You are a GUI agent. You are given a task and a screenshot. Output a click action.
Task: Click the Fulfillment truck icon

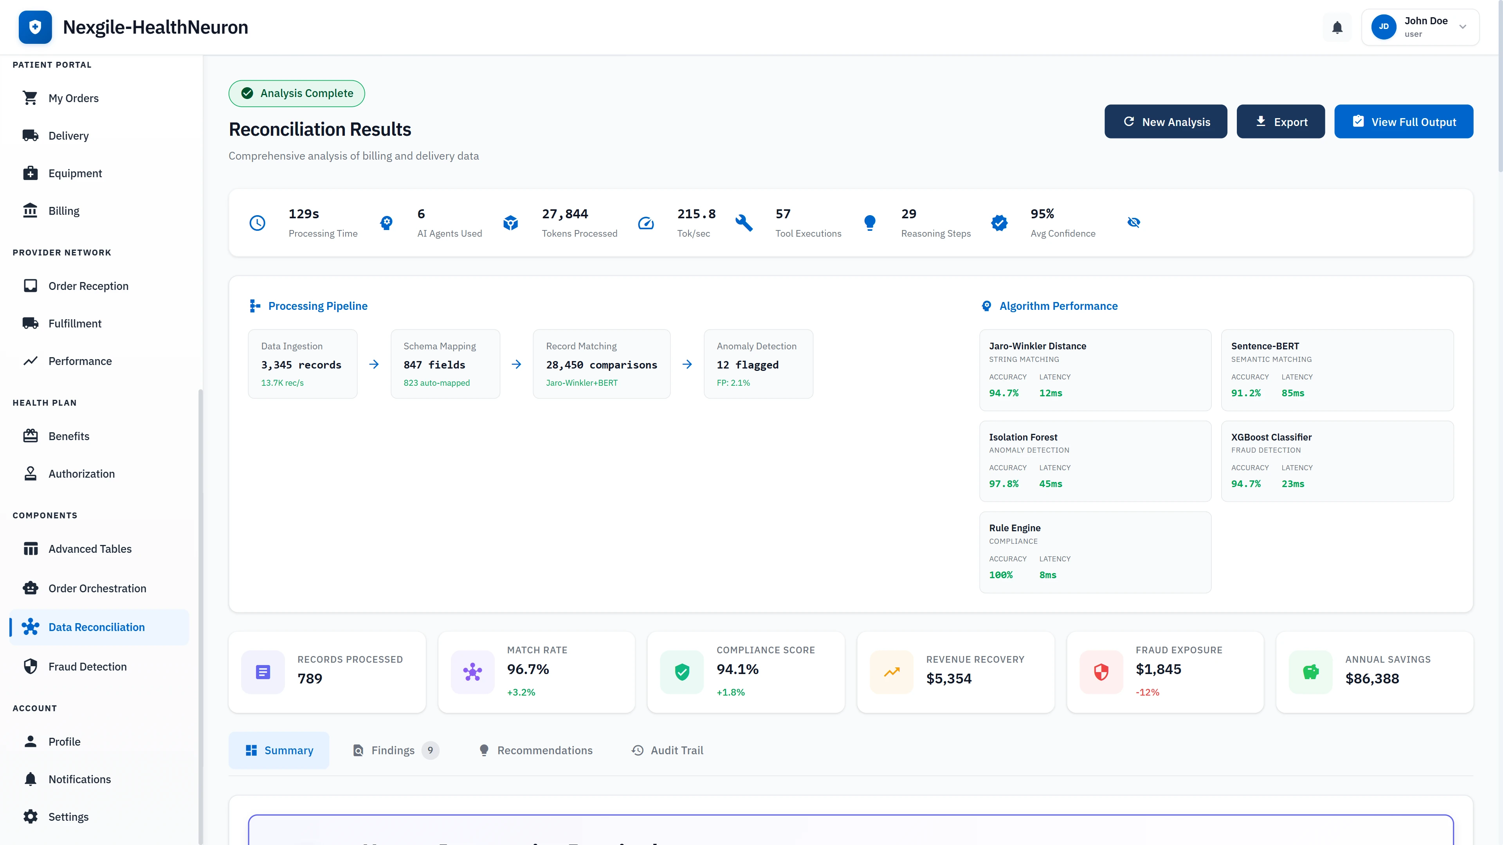click(31, 323)
